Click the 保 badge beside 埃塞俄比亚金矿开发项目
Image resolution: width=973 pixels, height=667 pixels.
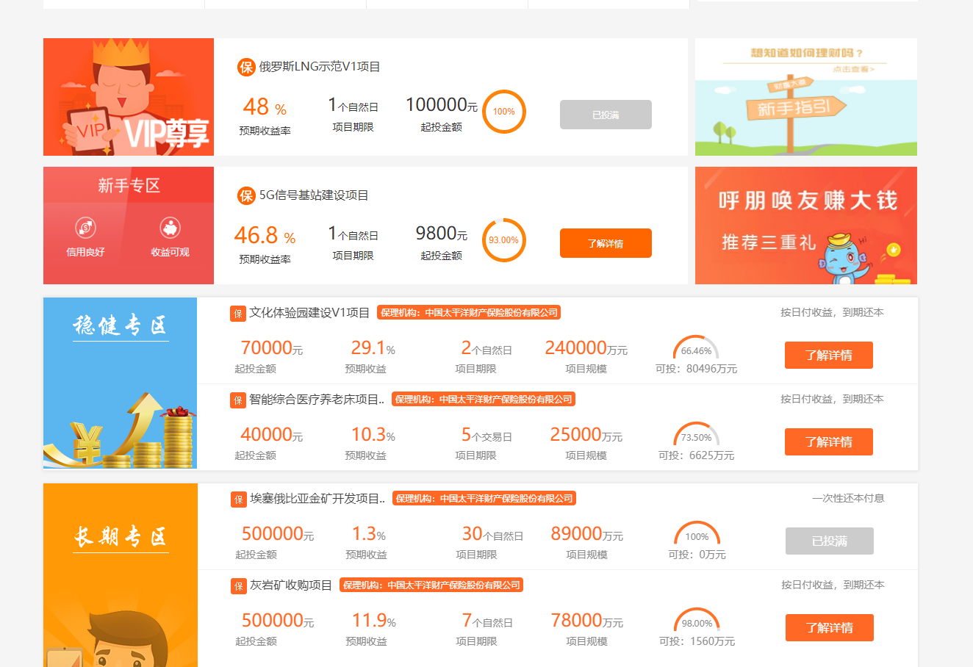point(239,500)
